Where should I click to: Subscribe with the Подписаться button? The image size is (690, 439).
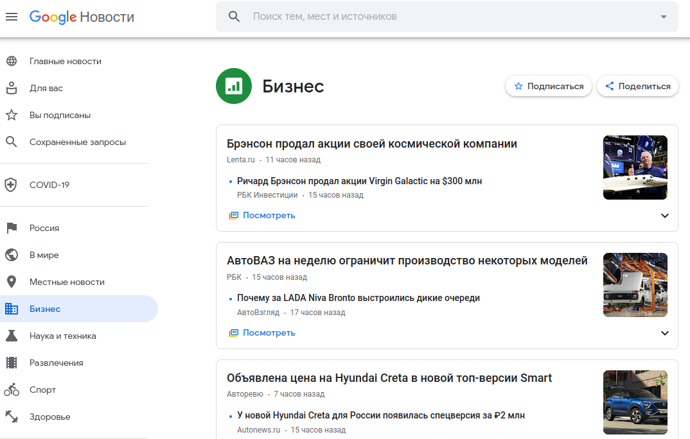(549, 86)
